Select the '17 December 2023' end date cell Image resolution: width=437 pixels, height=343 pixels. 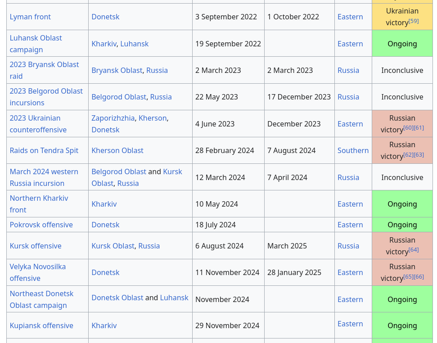coord(299,97)
